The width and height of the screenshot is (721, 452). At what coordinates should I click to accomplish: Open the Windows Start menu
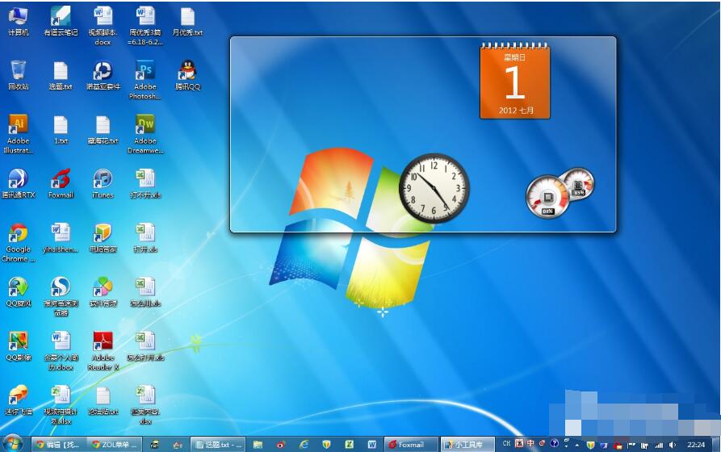point(13,444)
